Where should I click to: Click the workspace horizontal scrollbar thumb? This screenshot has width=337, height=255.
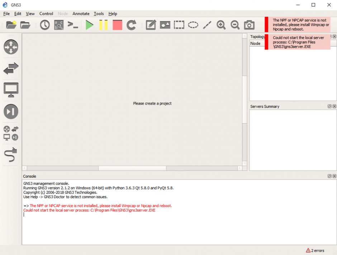tap(132, 168)
